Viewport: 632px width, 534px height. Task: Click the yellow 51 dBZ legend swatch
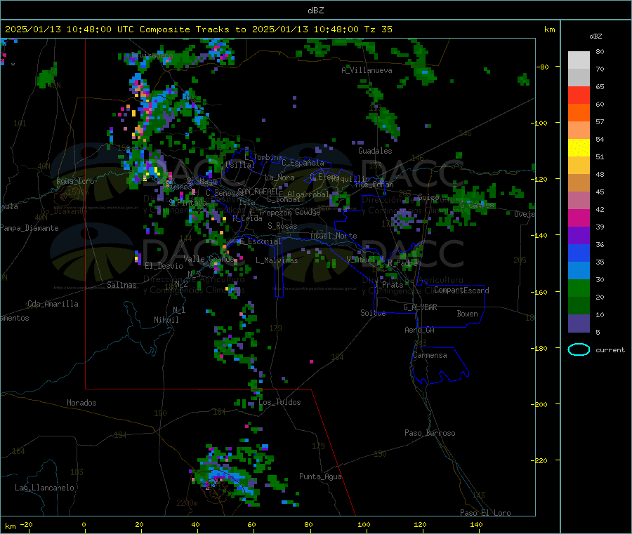pyautogui.click(x=579, y=148)
